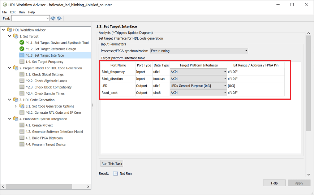
Task: Click green check icon of task 1.1
Action: [22, 43]
